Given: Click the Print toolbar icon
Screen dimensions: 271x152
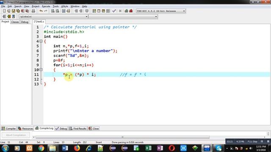Looking at the screenshot, I should [33, 11].
